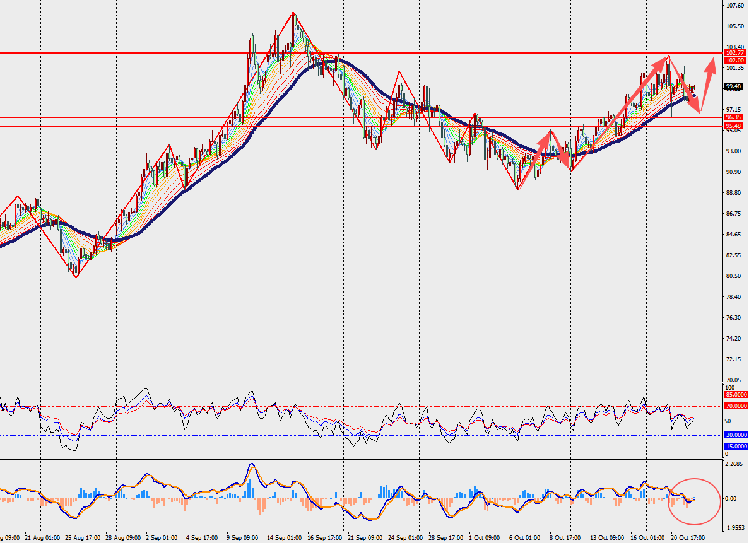The height and width of the screenshot is (543, 749).
Task: Click the 82.55 price axis value
Action: click(734, 255)
